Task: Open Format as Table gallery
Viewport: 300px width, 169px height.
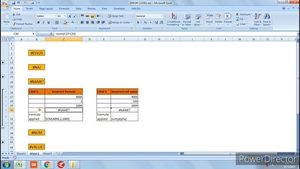Action: tap(187, 19)
